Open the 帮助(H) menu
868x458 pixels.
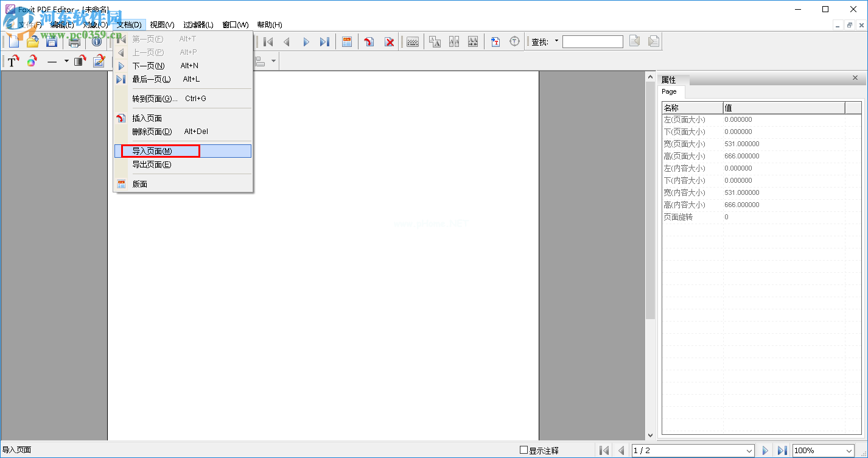click(270, 25)
